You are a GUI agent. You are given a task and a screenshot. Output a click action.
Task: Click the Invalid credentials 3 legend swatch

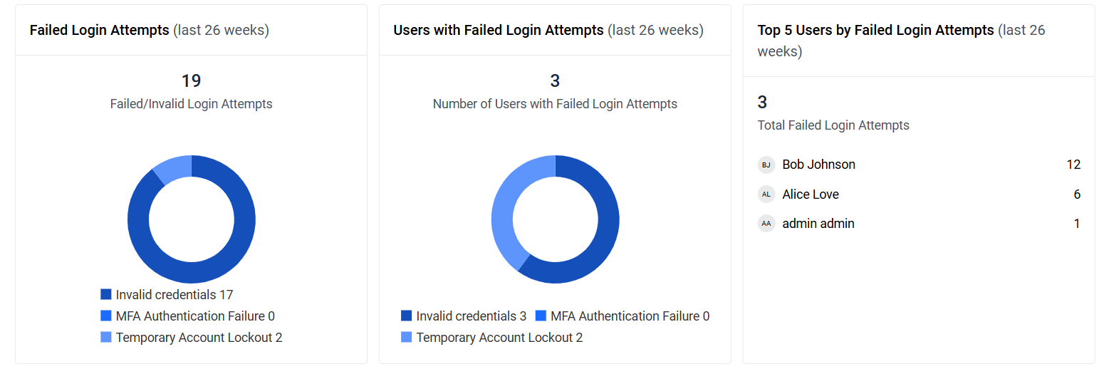click(407, 316)
